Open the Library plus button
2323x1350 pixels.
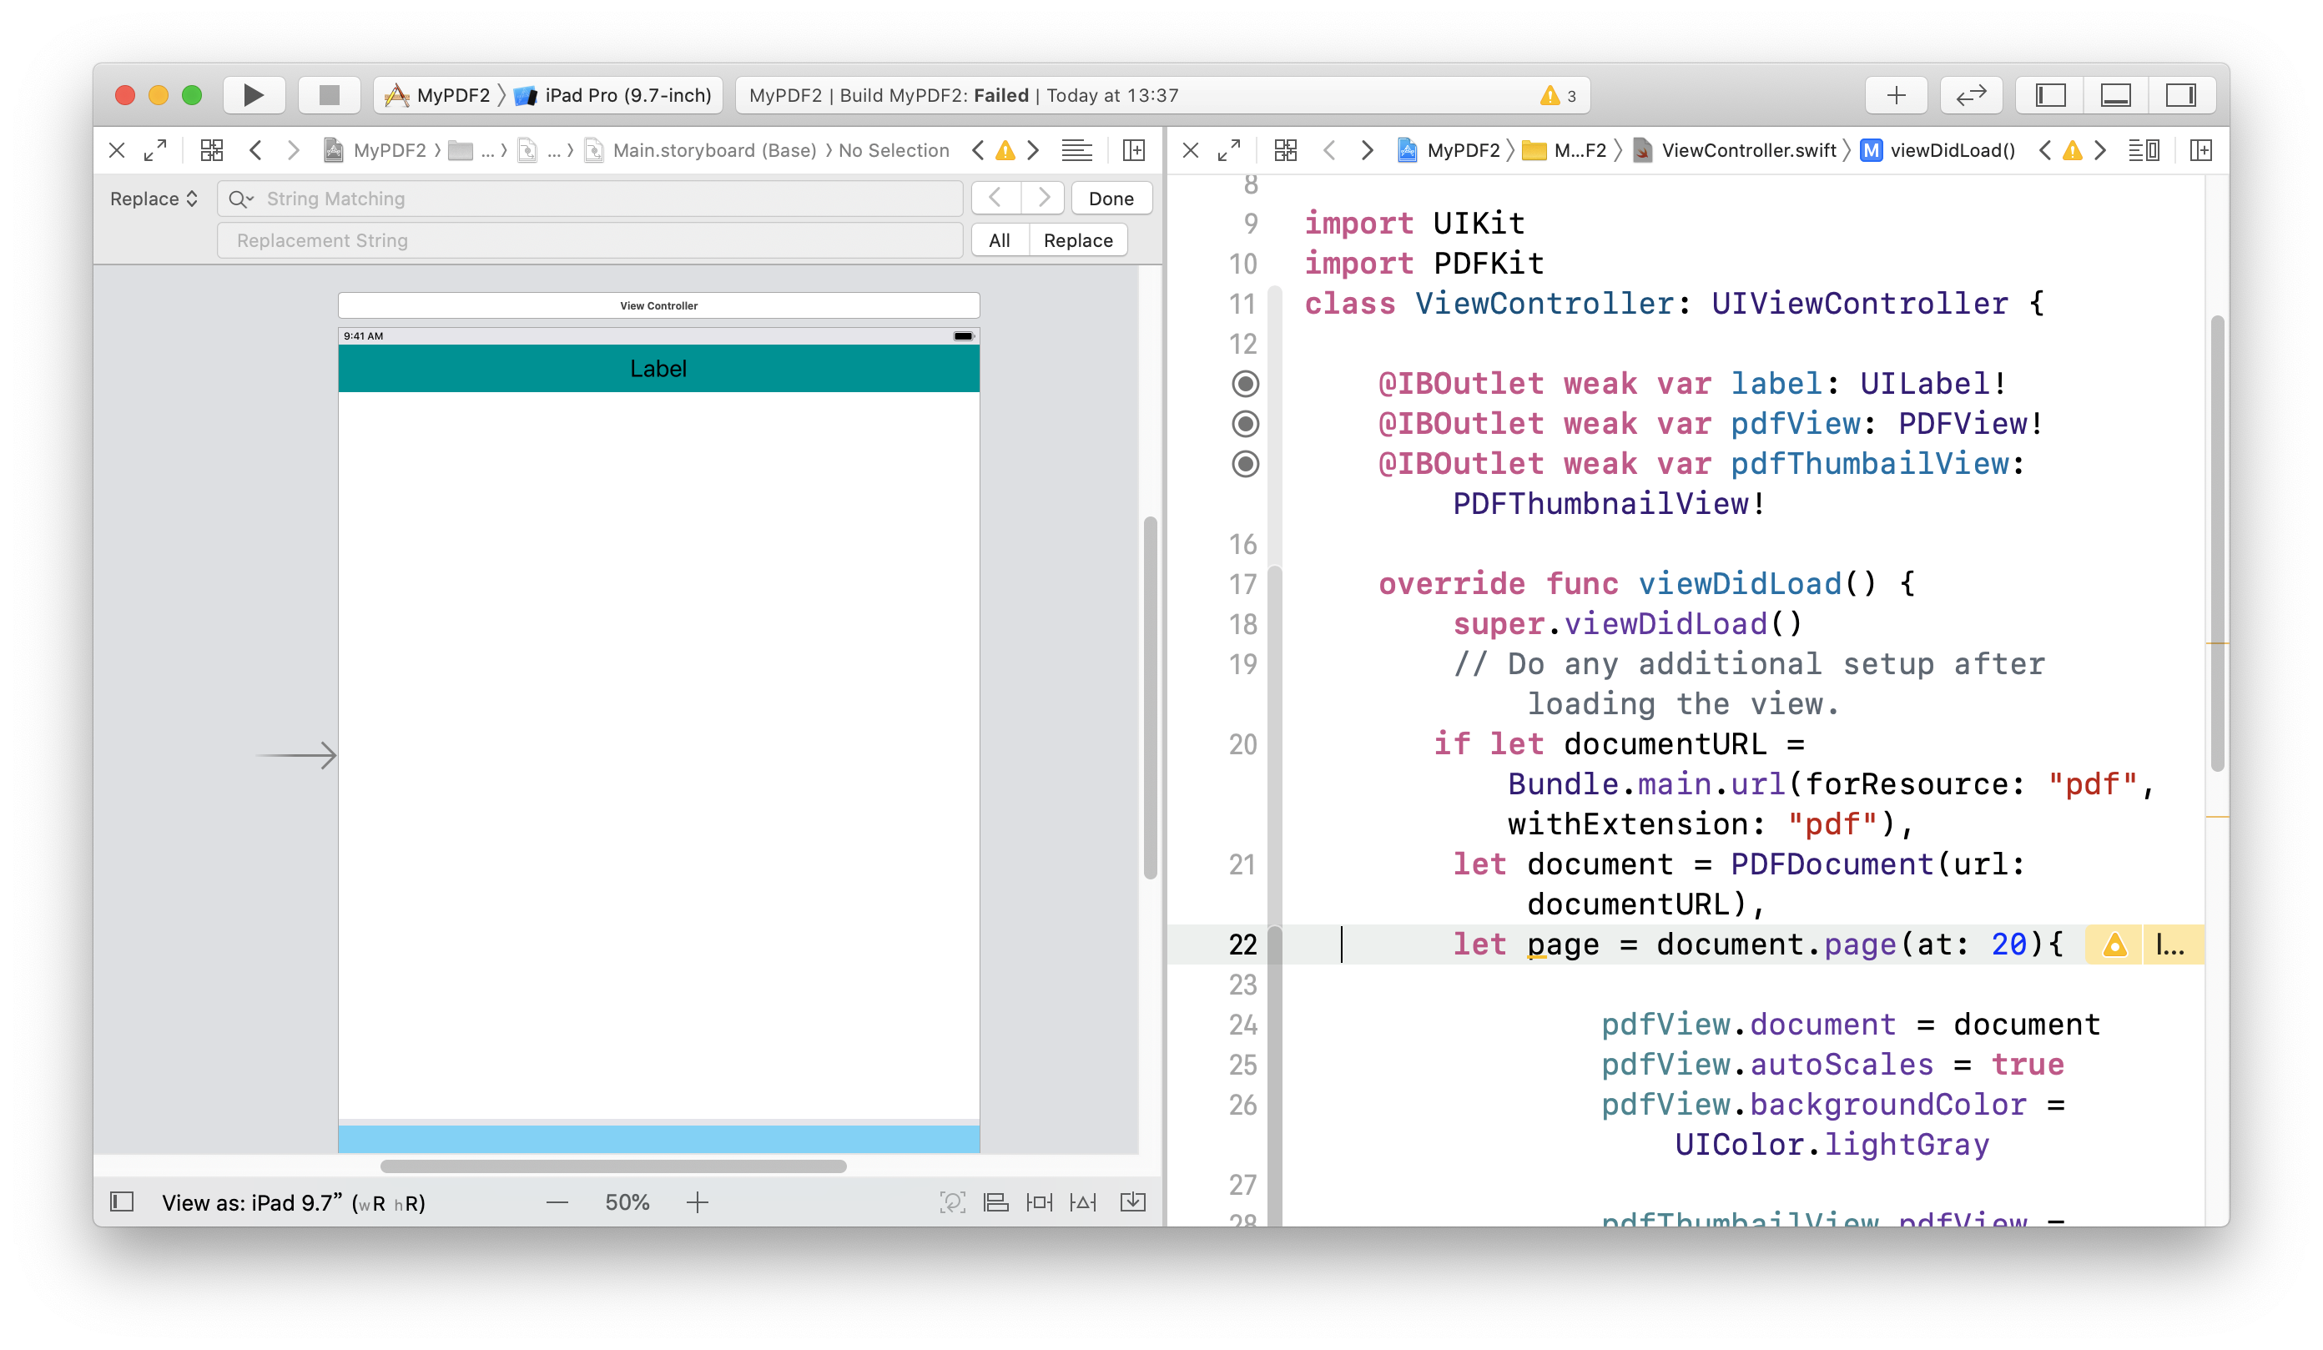tap(1895, 95)
